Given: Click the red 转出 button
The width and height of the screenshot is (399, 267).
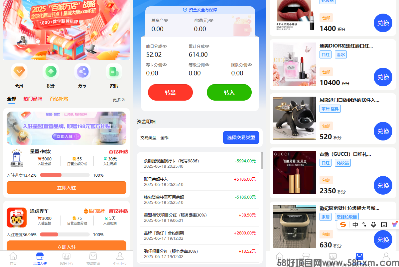Looking at the screenshot, I should pos(170,92).
